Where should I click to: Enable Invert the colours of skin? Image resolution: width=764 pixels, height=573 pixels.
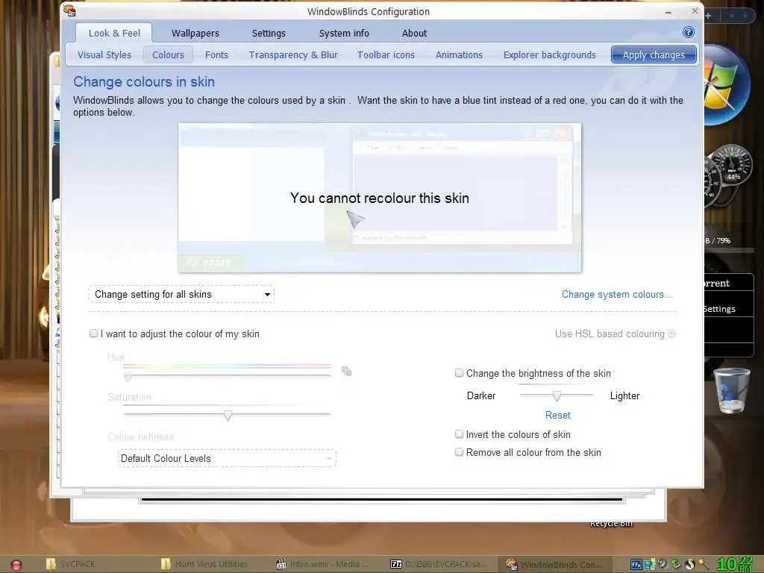[x=459, y=434]
